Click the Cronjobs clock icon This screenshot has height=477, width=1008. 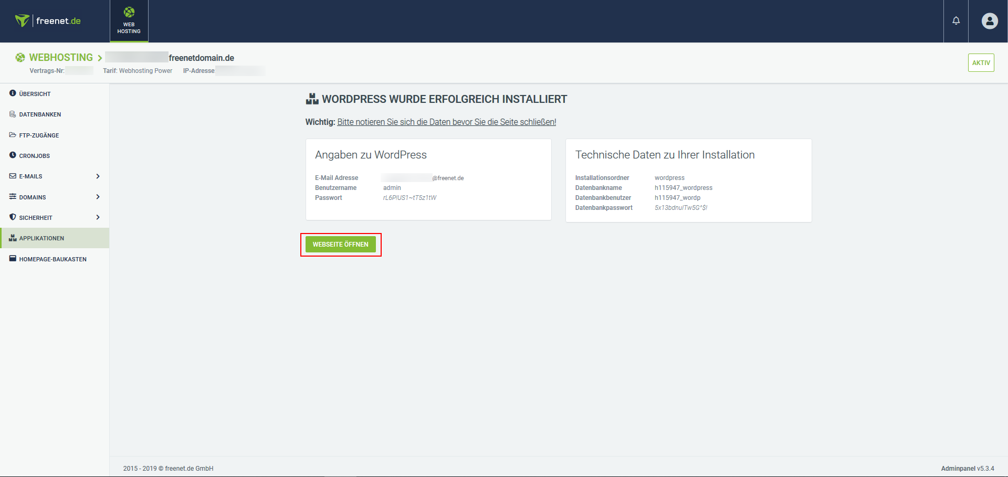13,155
